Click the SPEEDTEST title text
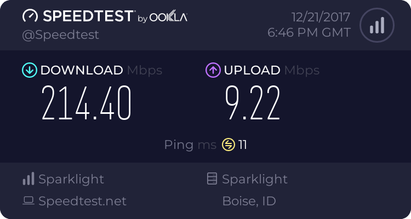Screen dimensions: 411x219 click(x=88, y=16)
